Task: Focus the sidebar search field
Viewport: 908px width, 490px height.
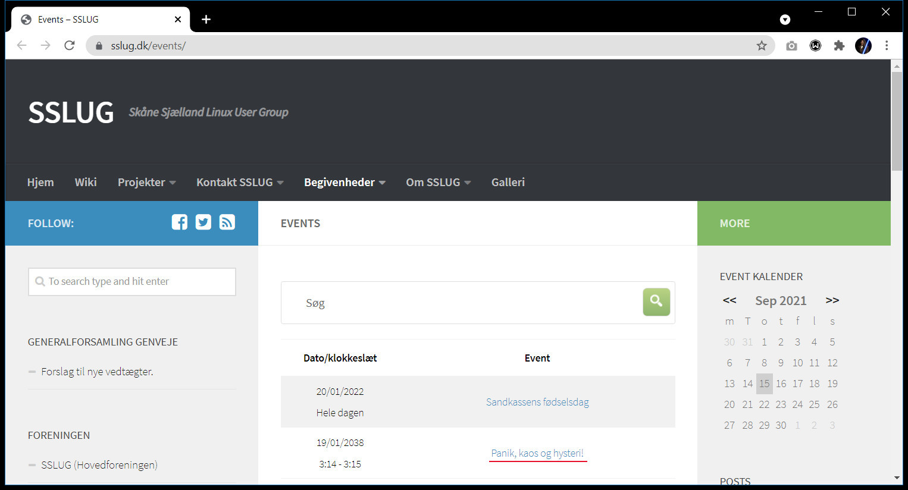Action: (132, 282)
